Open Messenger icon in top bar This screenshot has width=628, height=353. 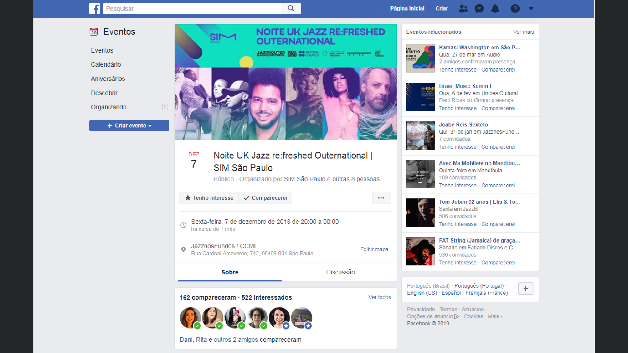pyautogui.click(x=479, y=8)
